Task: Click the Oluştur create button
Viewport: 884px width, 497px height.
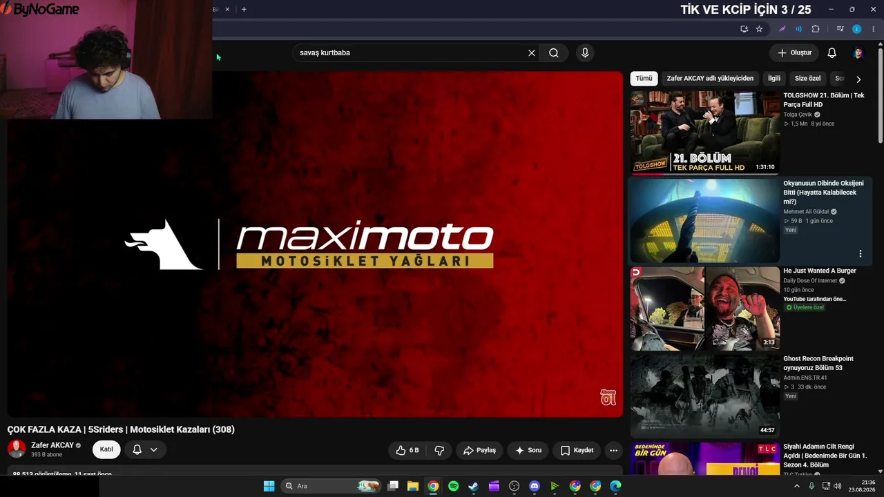Action: pos(794,53)
